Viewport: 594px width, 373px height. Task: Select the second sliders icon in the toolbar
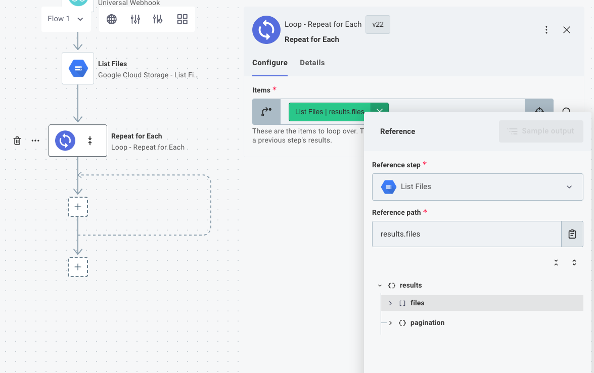158,19
